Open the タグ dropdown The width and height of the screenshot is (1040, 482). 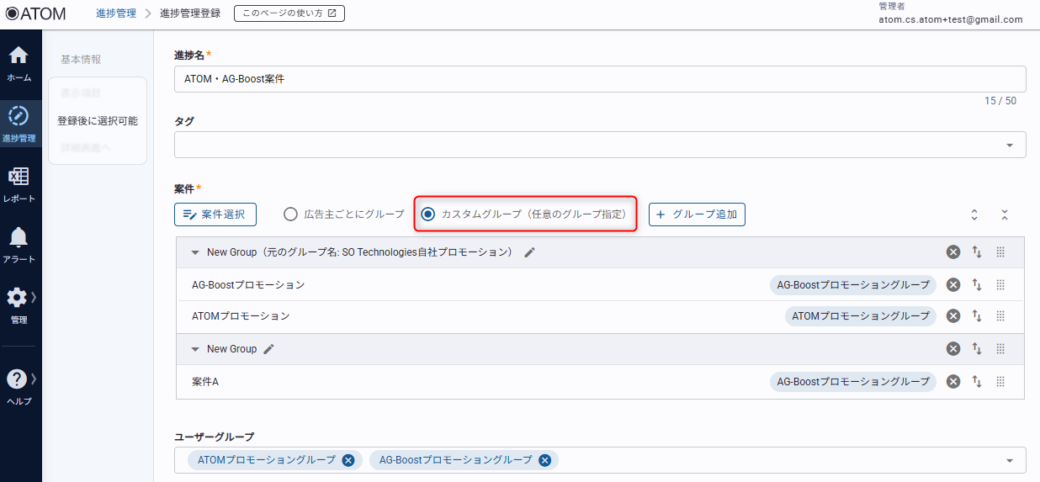point(1009,146)
